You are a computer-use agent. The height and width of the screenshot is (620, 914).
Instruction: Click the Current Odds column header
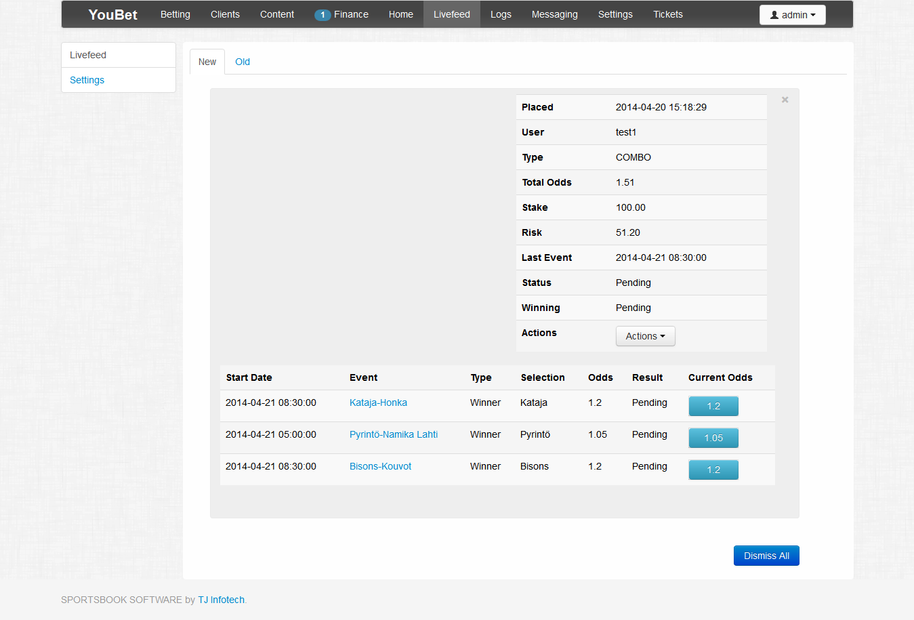pyautogui.click(x=720, y=377)
